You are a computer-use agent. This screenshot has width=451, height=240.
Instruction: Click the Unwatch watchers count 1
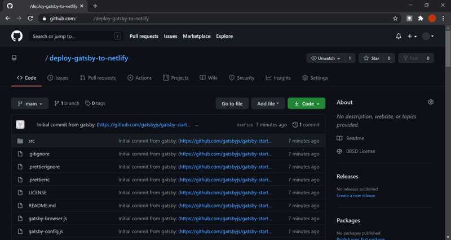pos(350,58)
